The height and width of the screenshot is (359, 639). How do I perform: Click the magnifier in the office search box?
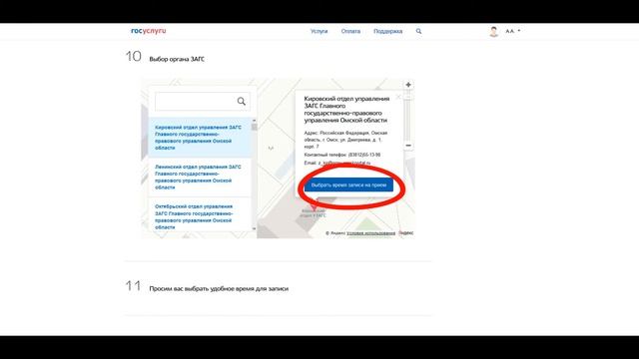click(x=242, y=102)
